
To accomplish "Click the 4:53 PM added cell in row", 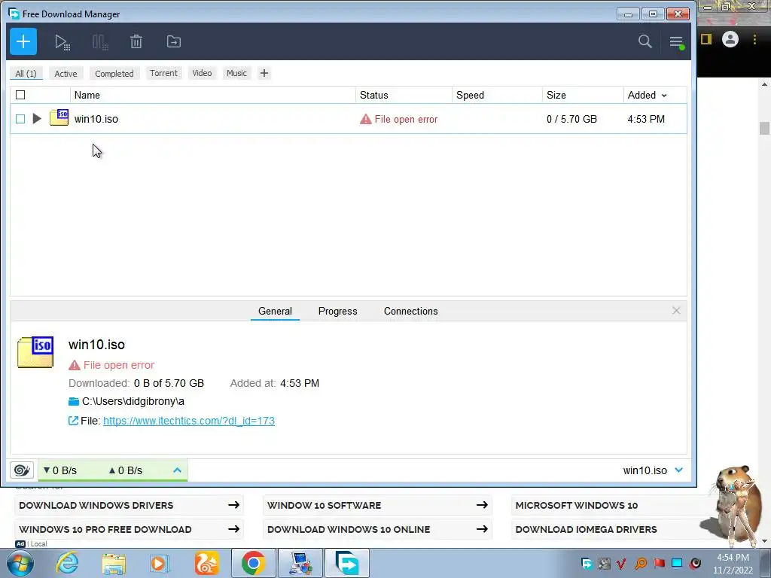I will click(x=646, y=120).
